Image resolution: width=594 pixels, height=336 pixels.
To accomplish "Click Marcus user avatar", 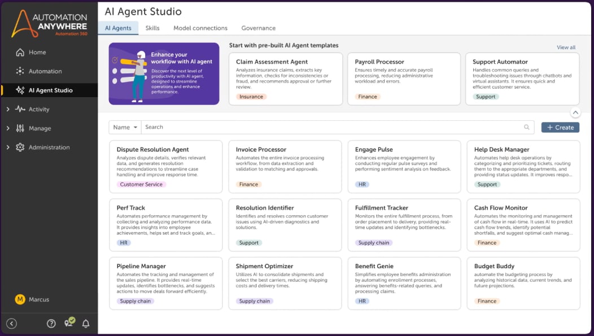I will click(20, 299).
